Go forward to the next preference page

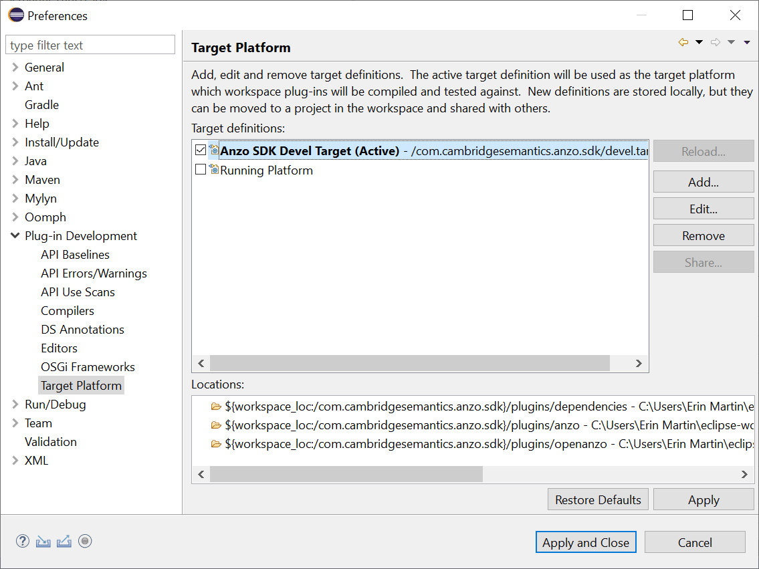pos(716,42)
